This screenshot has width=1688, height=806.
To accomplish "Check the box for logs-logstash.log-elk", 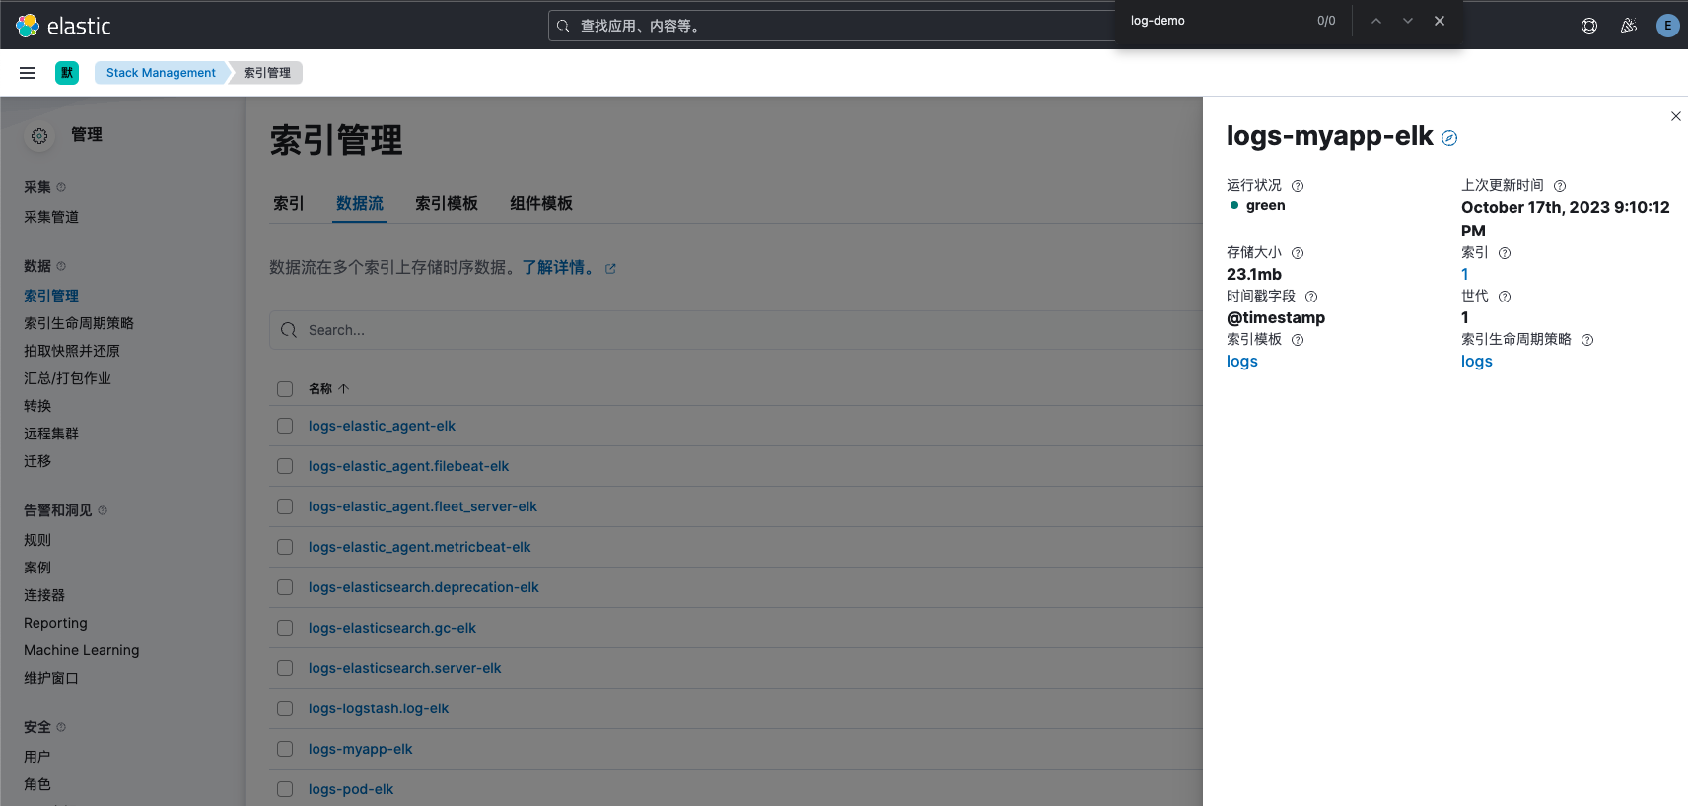I will coord(285,708).
